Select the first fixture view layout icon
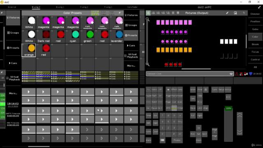 point(148,13)
